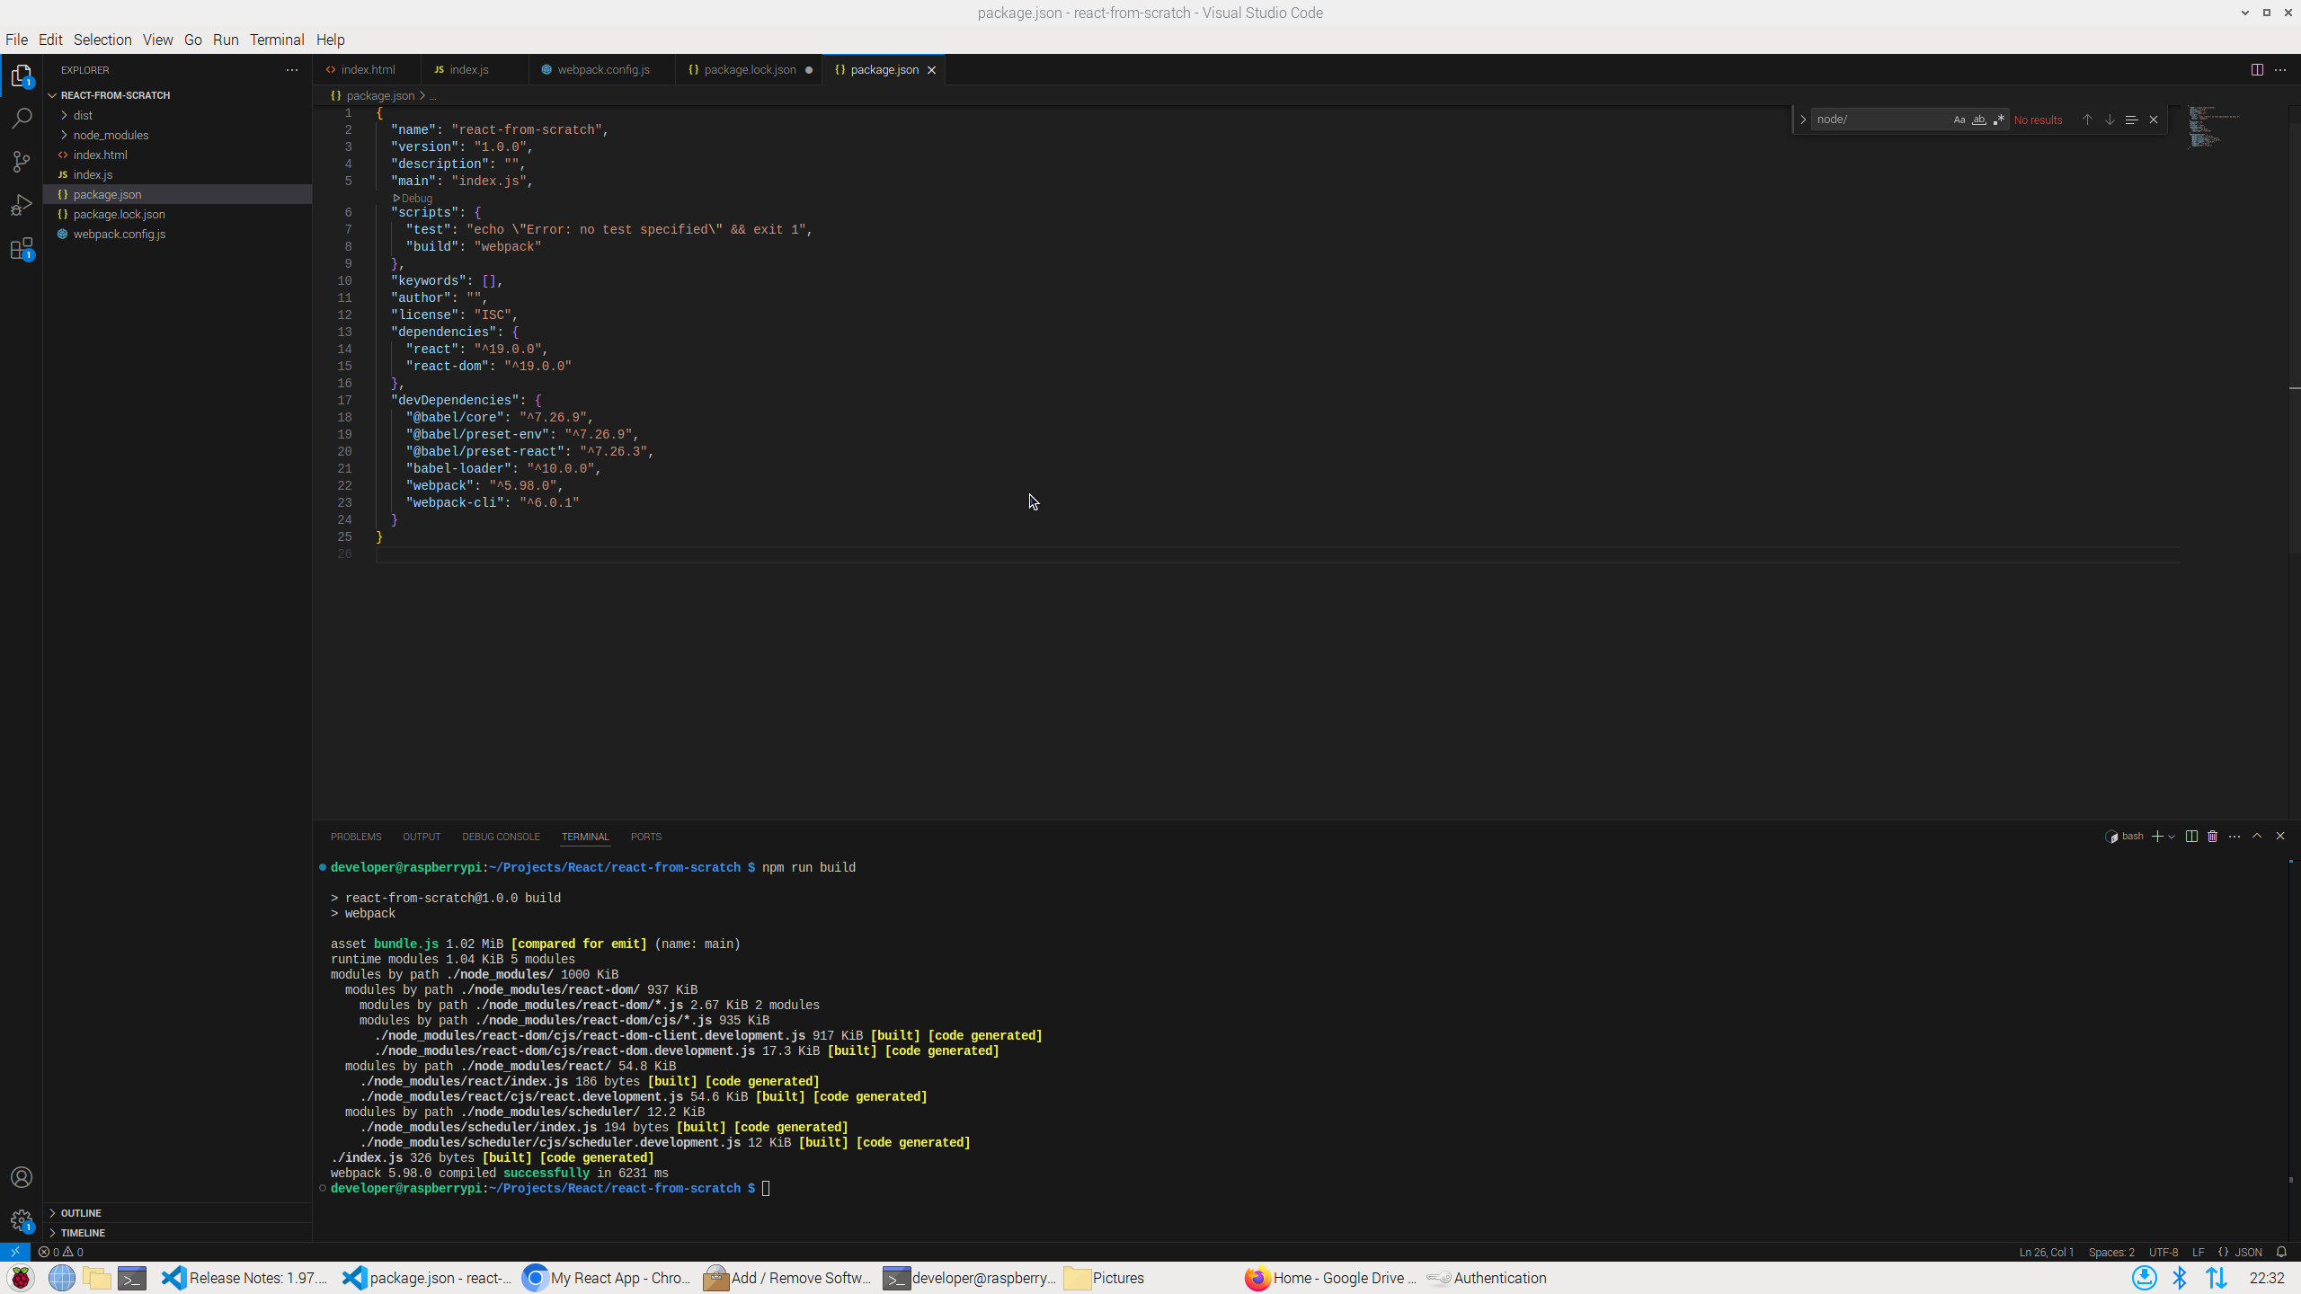Open the File menu
The width and height of the screenshot is (2301, 1294).
click(x=16, y=40)
